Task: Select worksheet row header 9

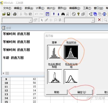Action: tap(6, 79)
